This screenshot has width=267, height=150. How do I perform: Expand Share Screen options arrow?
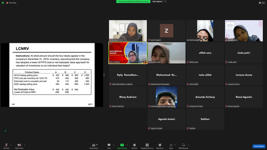click(127, 145)
